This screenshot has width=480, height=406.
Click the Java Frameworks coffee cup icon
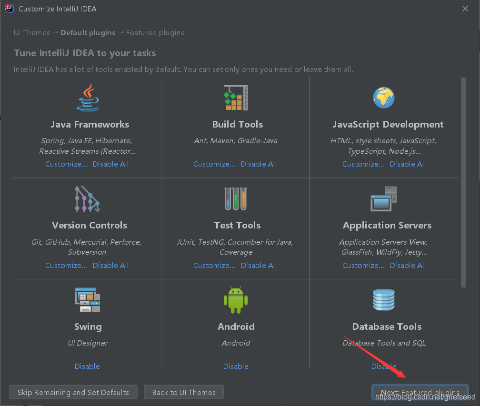coord(88,98)
